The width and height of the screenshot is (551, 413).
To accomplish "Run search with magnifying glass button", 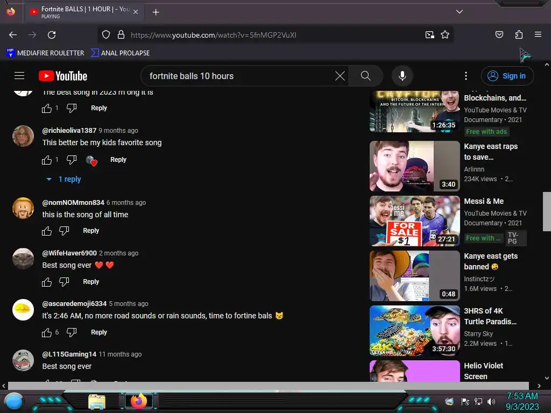I will (365, 76).
